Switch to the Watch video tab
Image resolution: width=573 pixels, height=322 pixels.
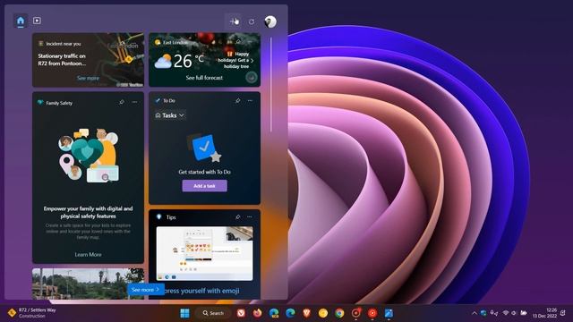point(37,21)
